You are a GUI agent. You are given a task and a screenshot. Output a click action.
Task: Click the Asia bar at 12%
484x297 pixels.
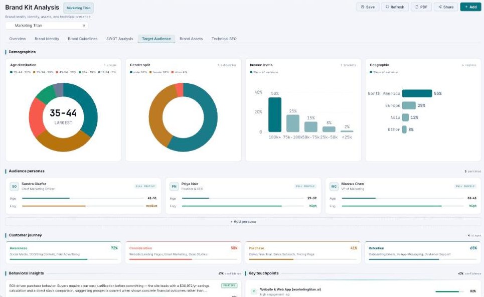(x=406, y=117)
